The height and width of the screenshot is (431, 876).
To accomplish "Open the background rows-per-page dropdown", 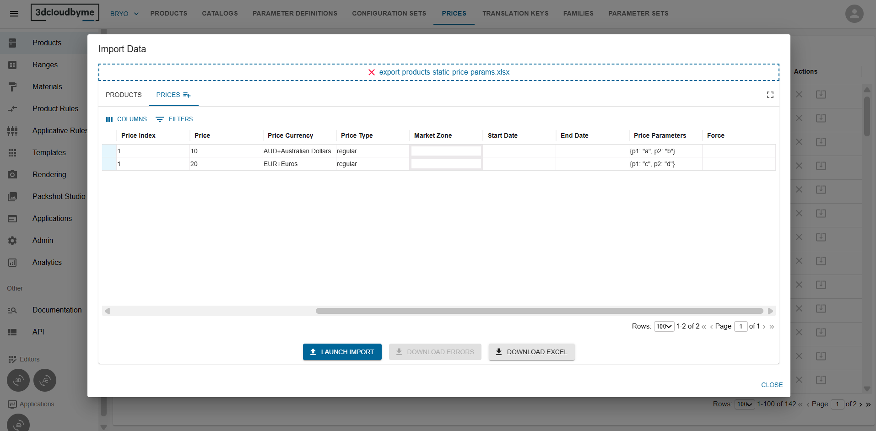I will click(745, 404).
